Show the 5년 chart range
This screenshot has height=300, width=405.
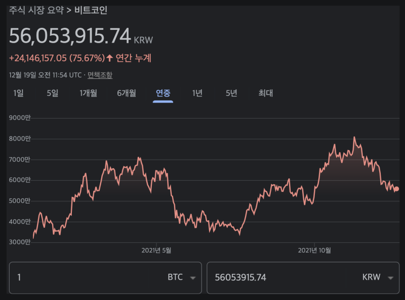tap(231, 93)
